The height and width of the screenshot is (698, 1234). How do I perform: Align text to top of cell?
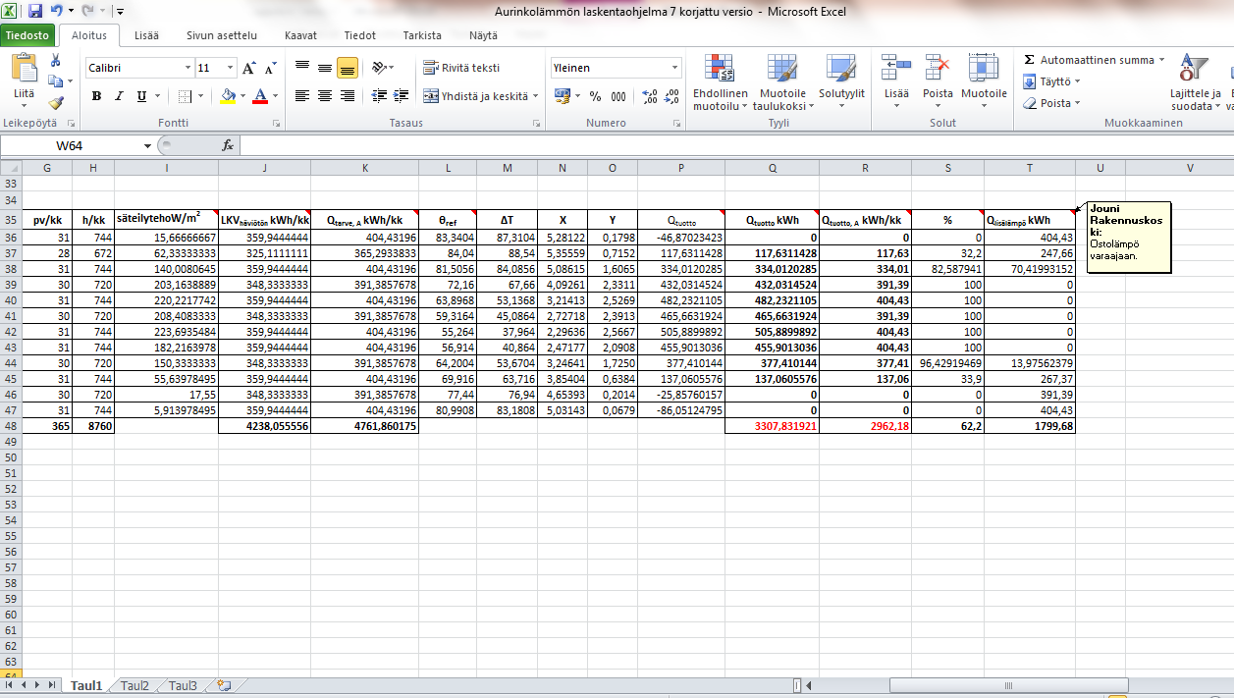302,68
